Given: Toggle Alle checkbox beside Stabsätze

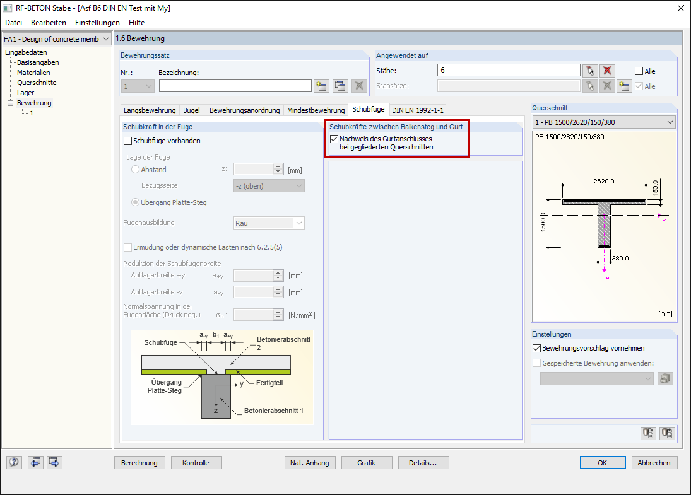Looking at the screenshot, I should 639,86.
